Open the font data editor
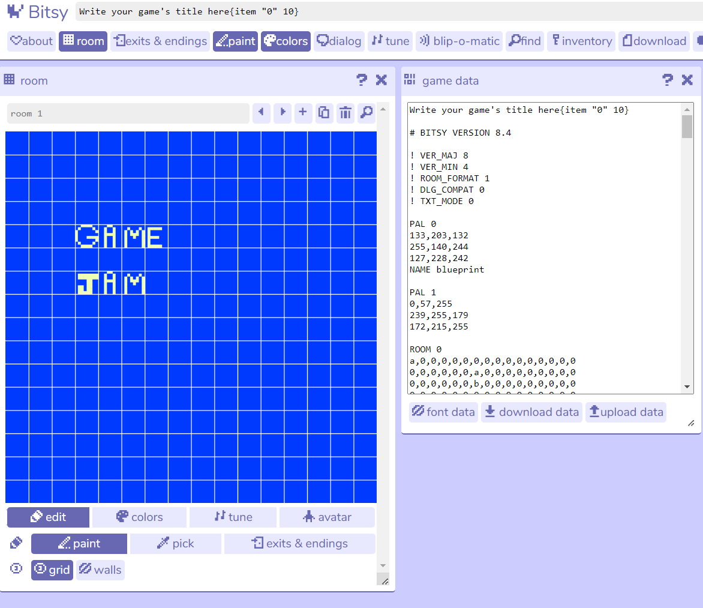 click(443, 412)
